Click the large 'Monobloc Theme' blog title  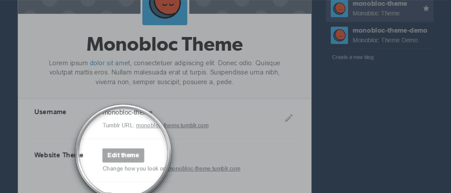tap(165, 44)
